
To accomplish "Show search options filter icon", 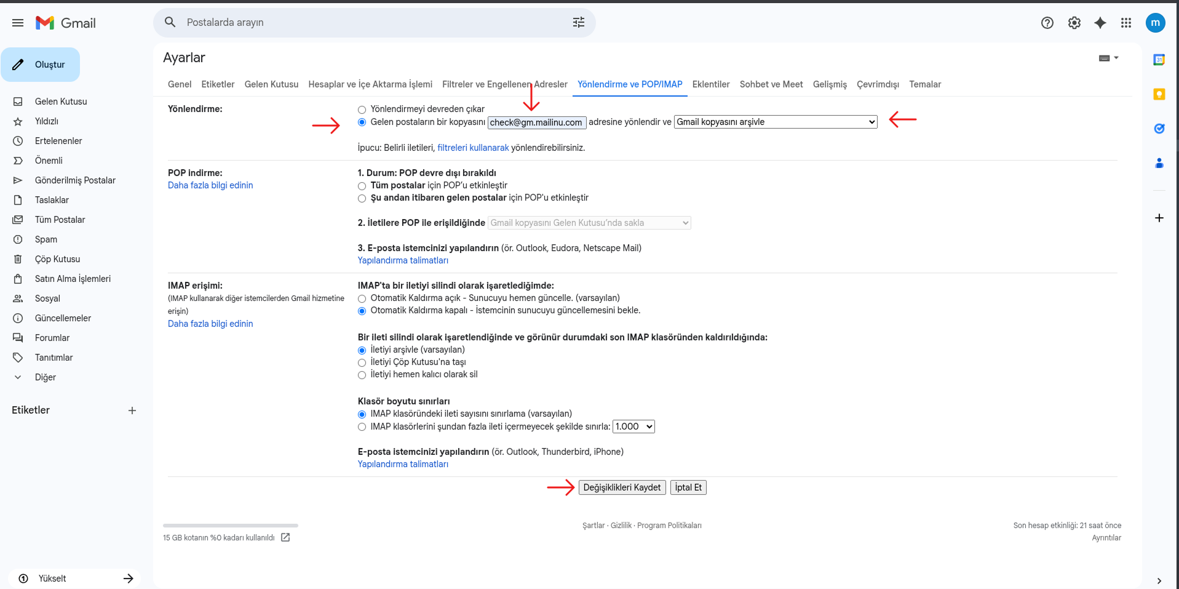I will point(578,22).
